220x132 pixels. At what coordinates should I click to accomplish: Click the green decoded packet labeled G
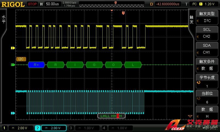click(94, 65)
